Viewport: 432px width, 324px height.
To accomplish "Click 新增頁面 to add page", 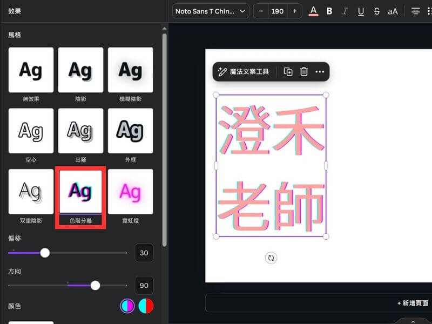I will [x=413, y=303].
